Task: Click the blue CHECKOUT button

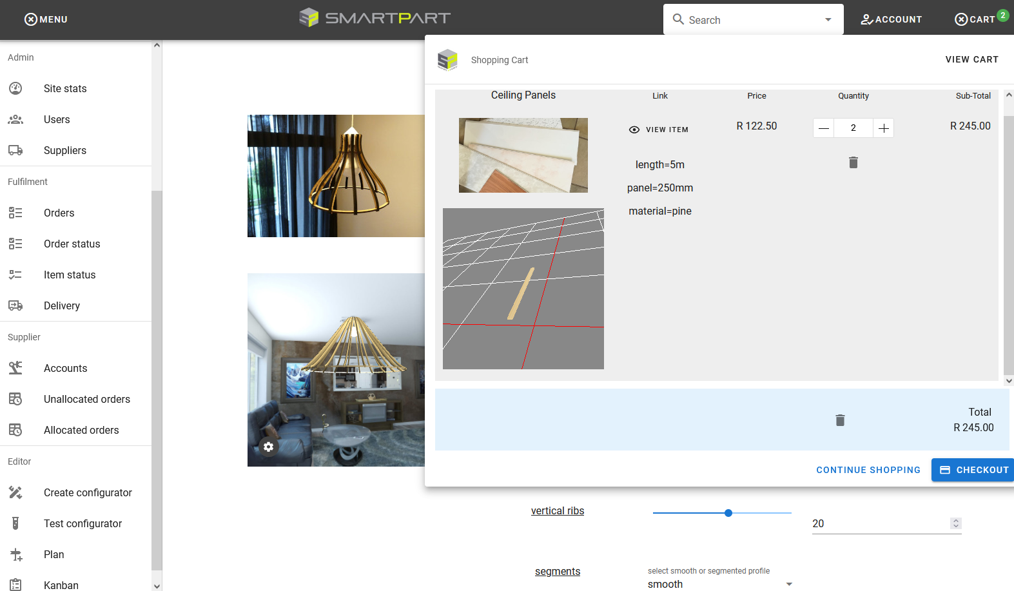Action: [x=973, y=470]
